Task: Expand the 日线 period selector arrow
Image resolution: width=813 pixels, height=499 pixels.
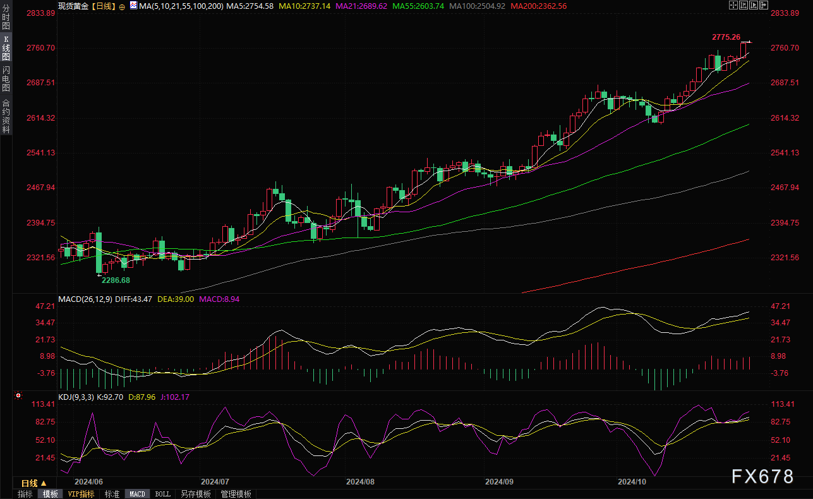Action: coord(44,483)
